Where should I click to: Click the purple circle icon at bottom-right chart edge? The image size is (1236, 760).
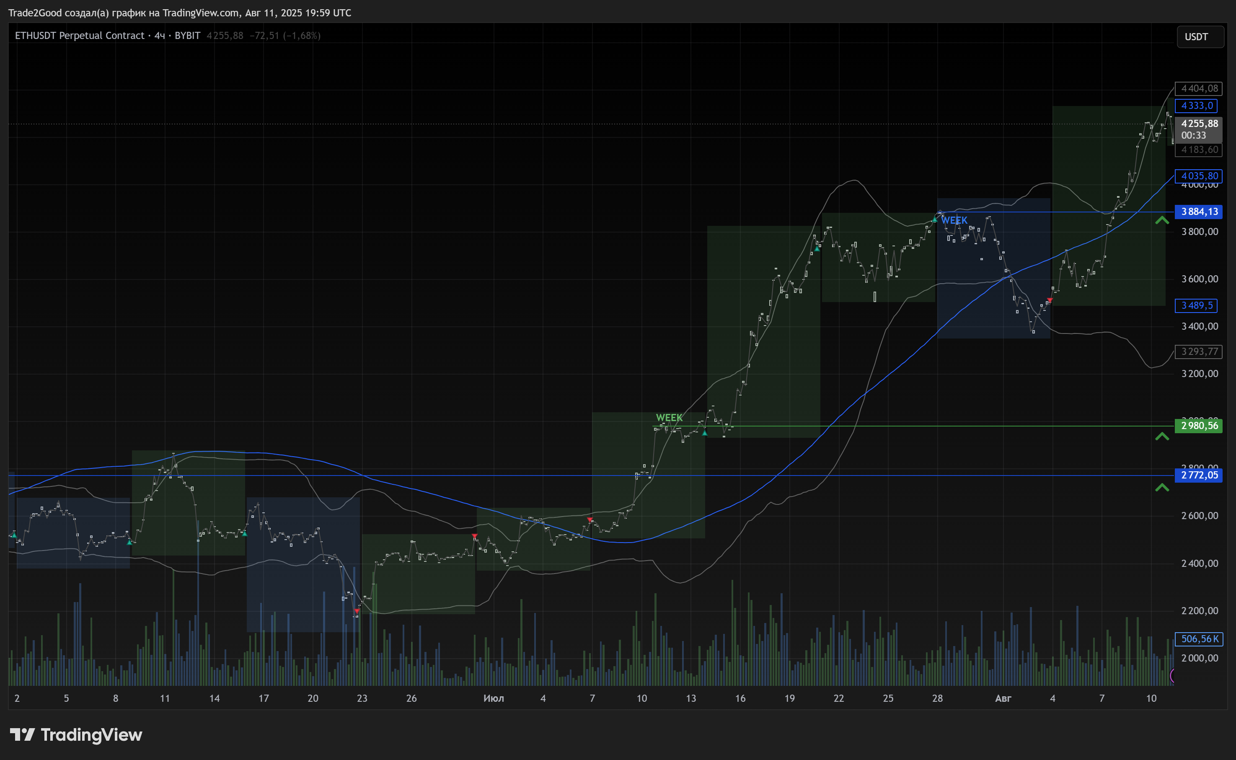(1174, 675)
